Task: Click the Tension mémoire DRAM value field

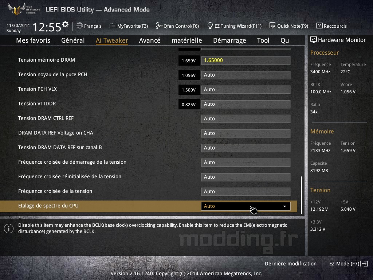Action: 246,60
